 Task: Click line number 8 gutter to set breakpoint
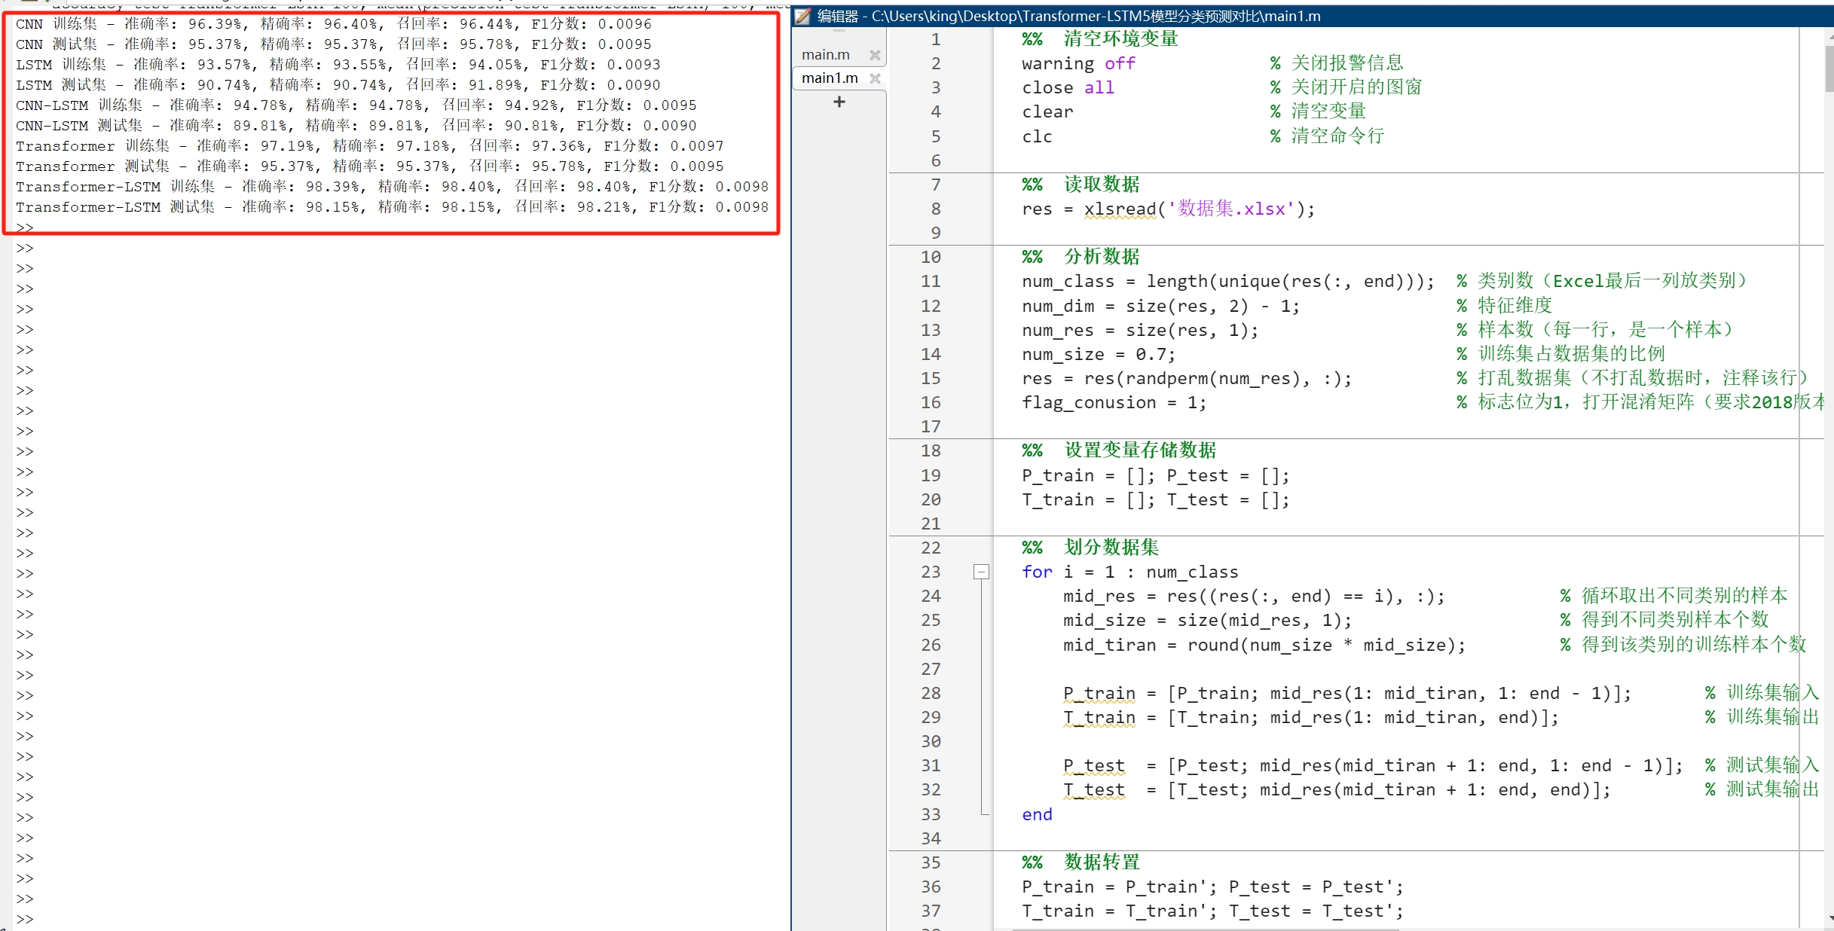936,209
